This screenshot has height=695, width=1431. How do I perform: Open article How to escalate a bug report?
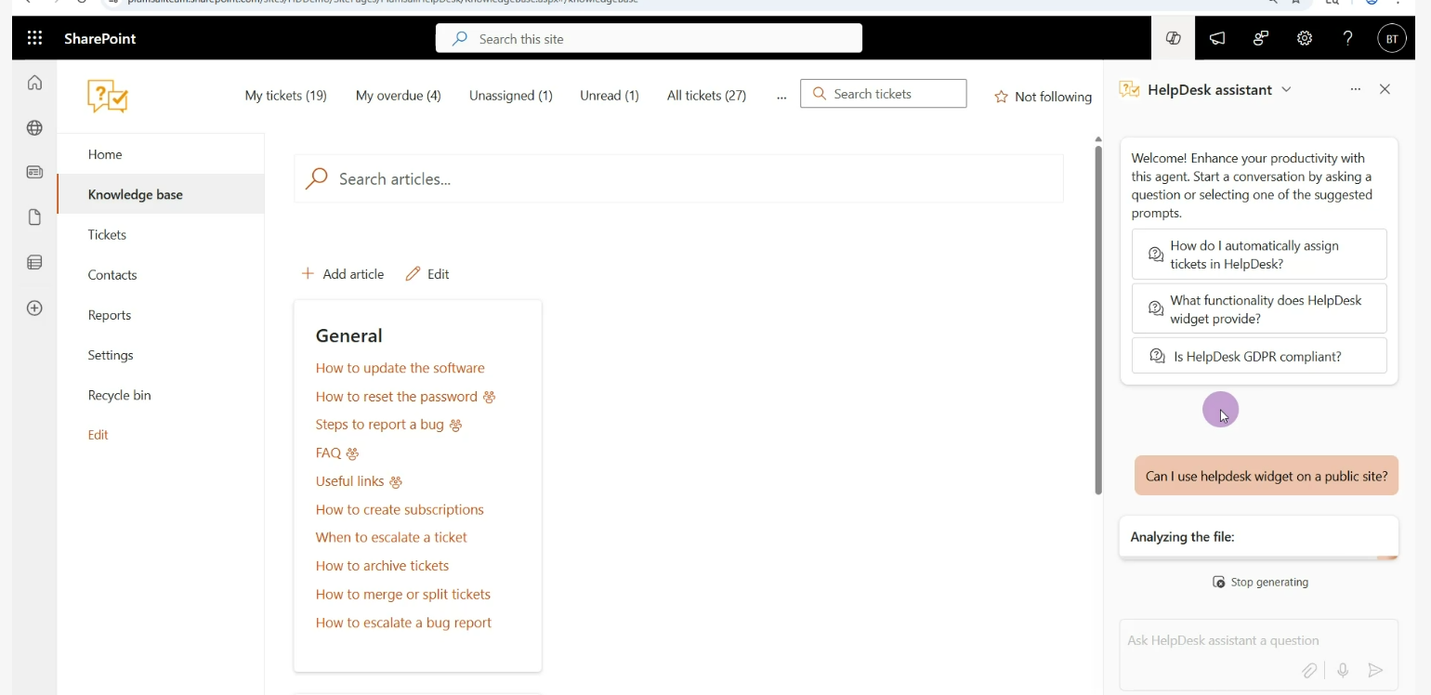tap(404, 623)
